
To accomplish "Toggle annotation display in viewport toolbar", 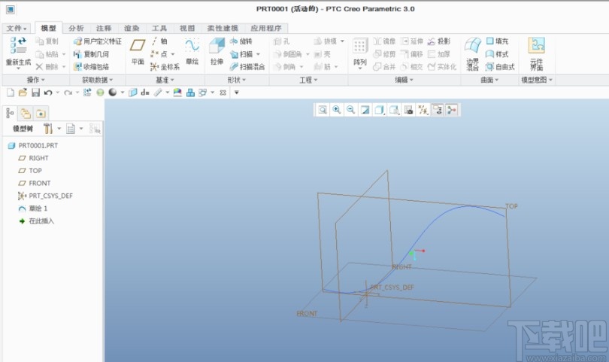I will (437, 110).
